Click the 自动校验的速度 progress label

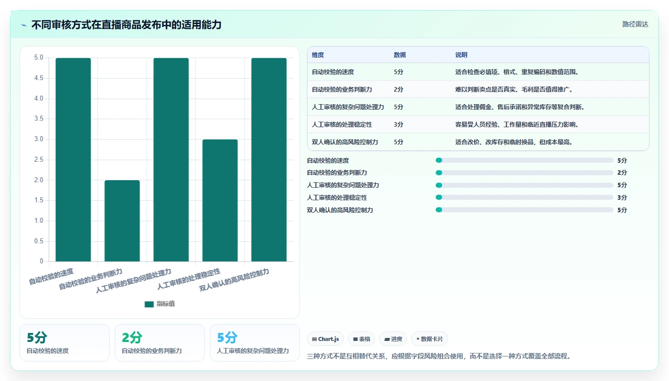[328, 160]
